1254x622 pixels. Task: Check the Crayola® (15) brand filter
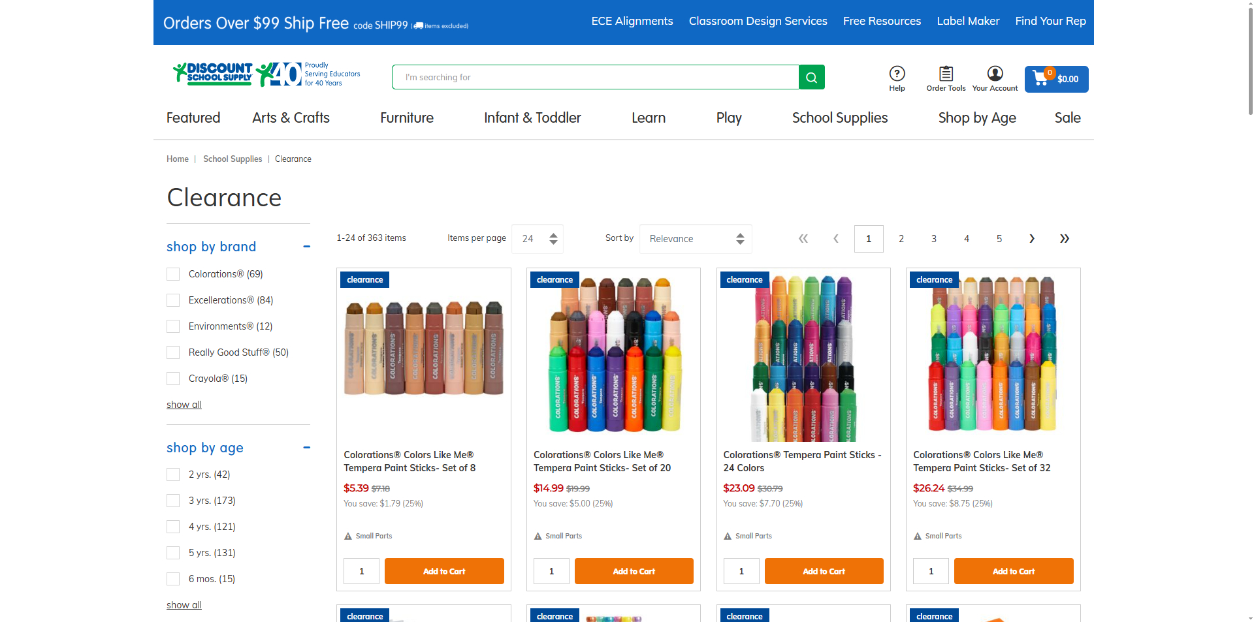[173, 379]
